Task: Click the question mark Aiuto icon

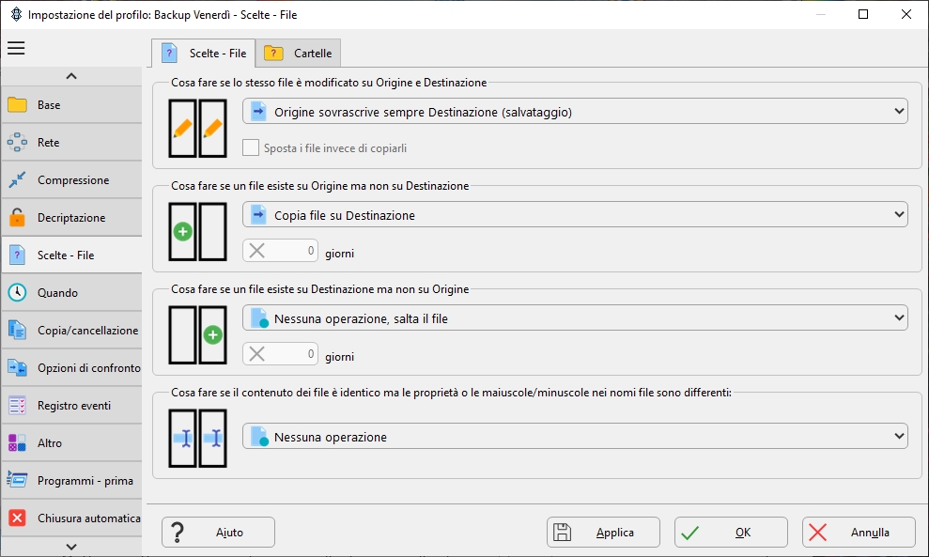Action: [178, 533]
